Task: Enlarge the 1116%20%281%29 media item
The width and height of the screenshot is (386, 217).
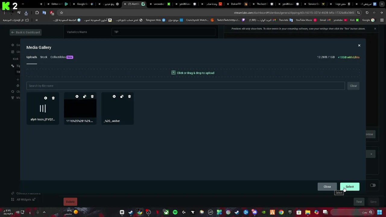Action: pyautogui.click(x=84, y=96)
